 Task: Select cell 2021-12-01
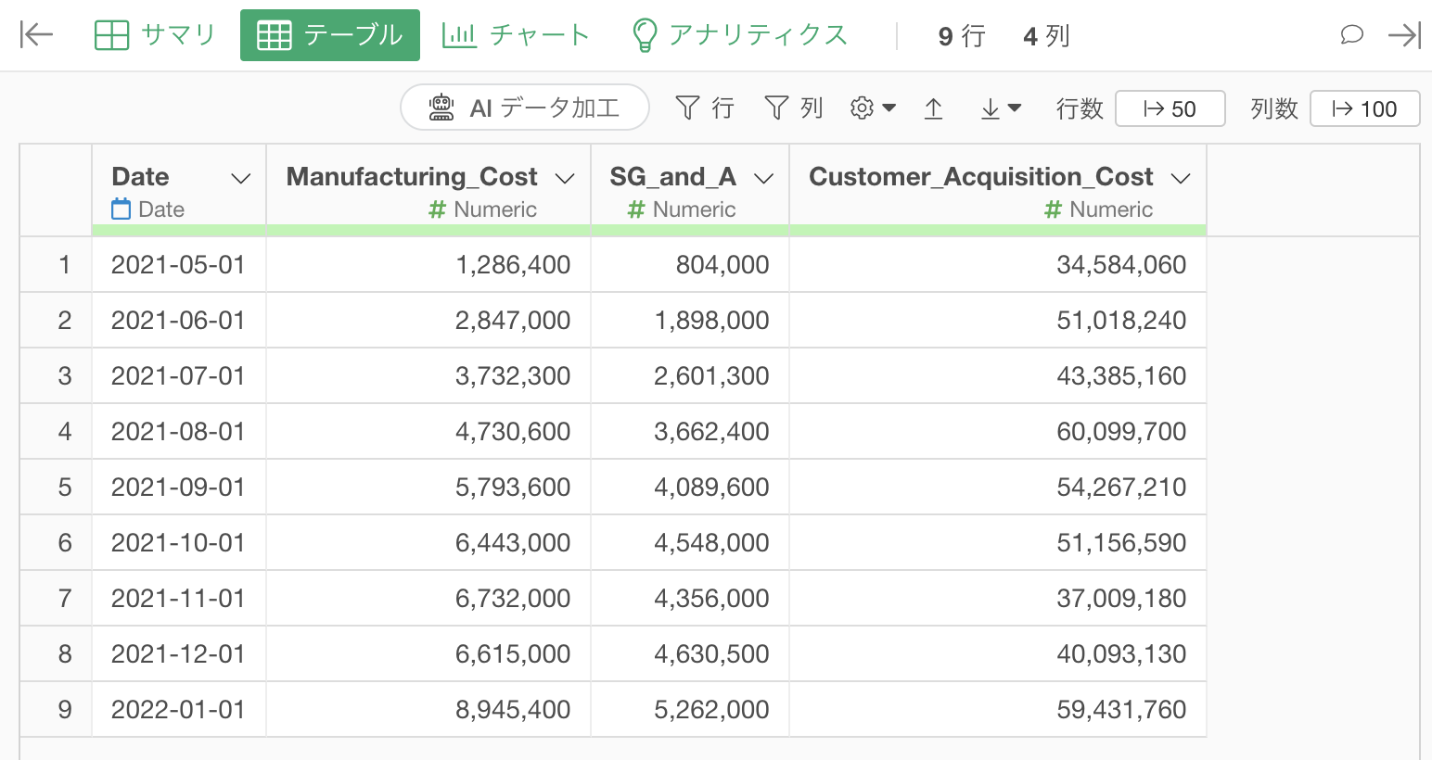179,654
